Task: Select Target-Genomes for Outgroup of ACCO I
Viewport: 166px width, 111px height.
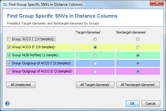Action: pyautogui.click(x=95, y=63)
